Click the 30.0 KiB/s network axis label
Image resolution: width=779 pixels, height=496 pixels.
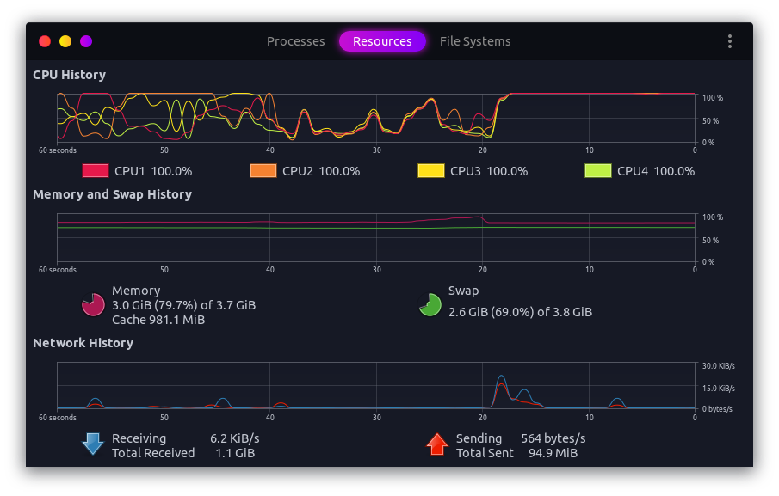pyautogui.click(x=718, y=366)
